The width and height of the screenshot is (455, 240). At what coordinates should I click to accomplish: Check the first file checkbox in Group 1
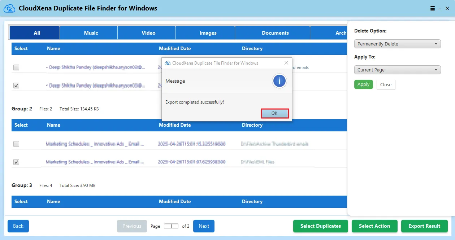[x=16, y=67]
